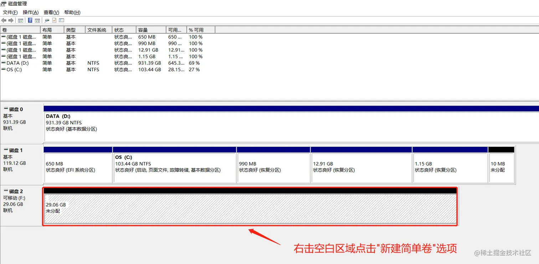Toggle the show/hide action pane icon
Image resolution: width=539 pixels, height=264 pixels.
37,20
